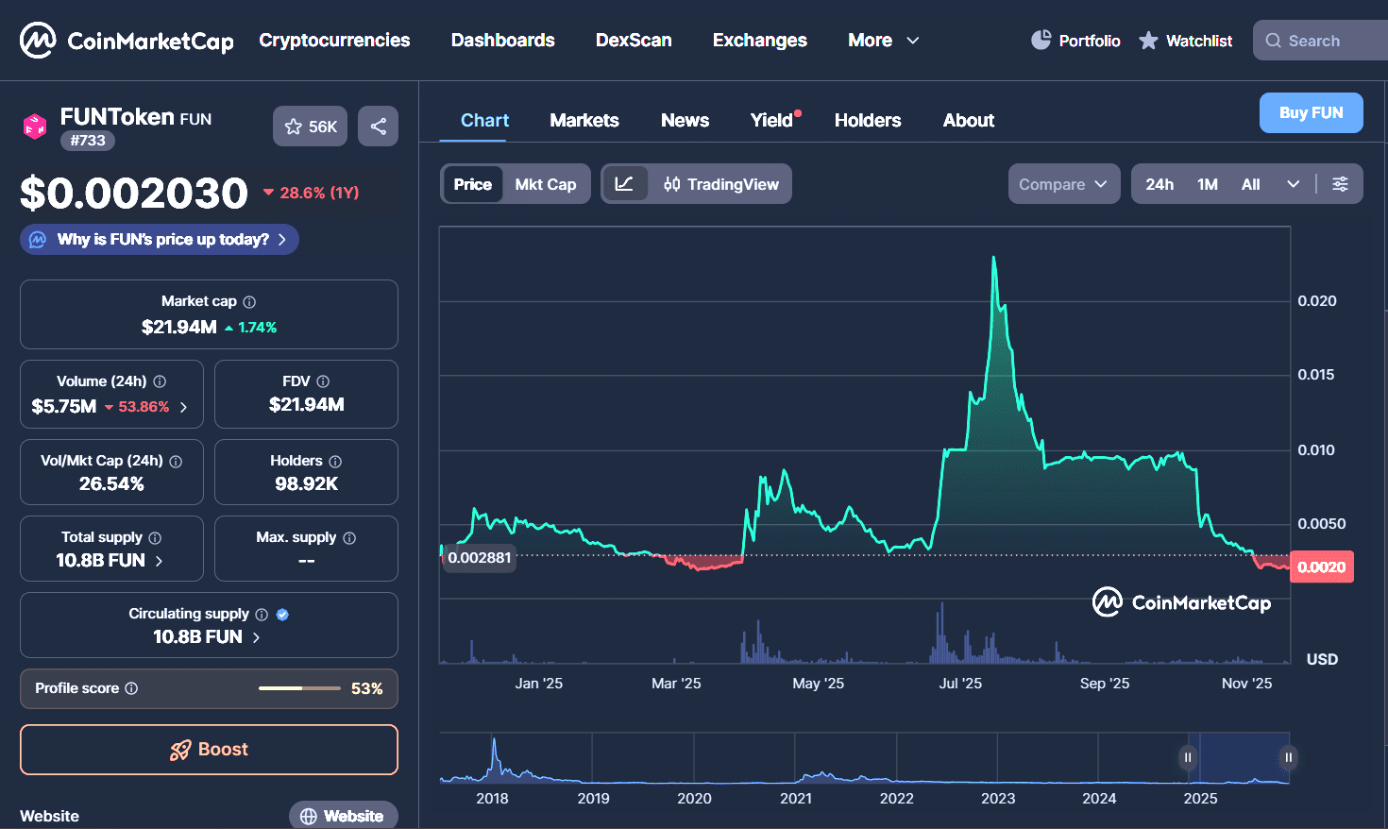Viewport: 1388px width, 829px height.
Task: Open chart settings sliders icon
Action: (x=1340, y=184)
